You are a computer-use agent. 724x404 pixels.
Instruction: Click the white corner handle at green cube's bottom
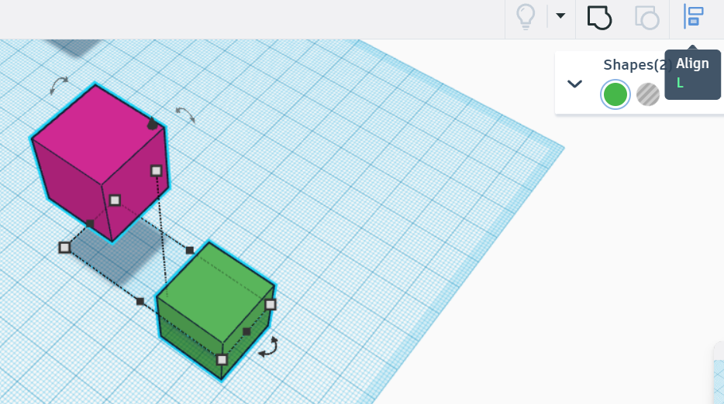(222, 360)
